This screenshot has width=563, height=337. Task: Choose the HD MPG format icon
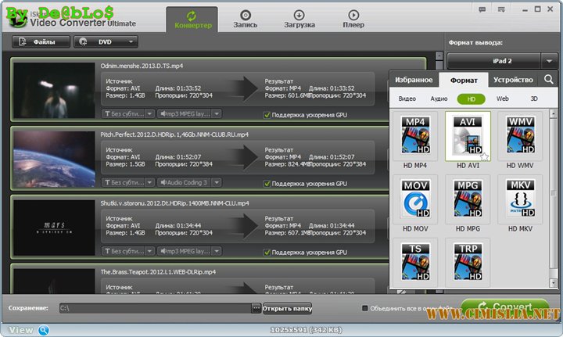pyautogui.click(x=467, y=199)
